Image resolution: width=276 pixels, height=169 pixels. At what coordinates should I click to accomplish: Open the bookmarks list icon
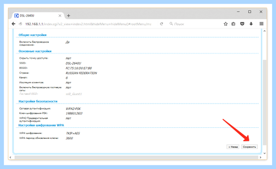click(233, 24)
